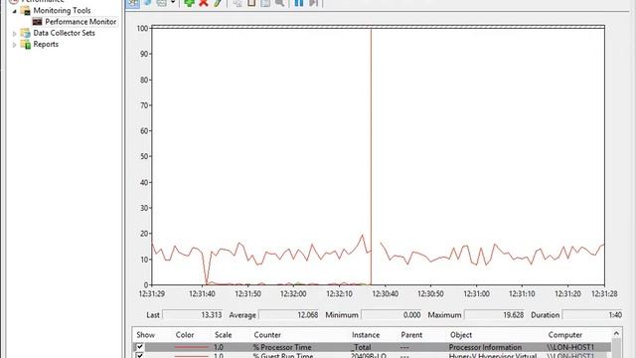Sort by the Color column header
The width and height of the screenshot is (636, 358).
(x=185, y=335)
